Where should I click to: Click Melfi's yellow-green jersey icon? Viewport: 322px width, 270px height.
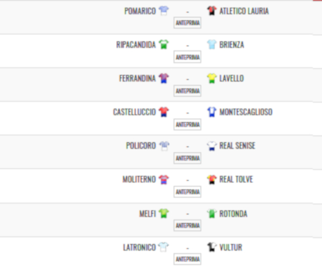(164, 214)
